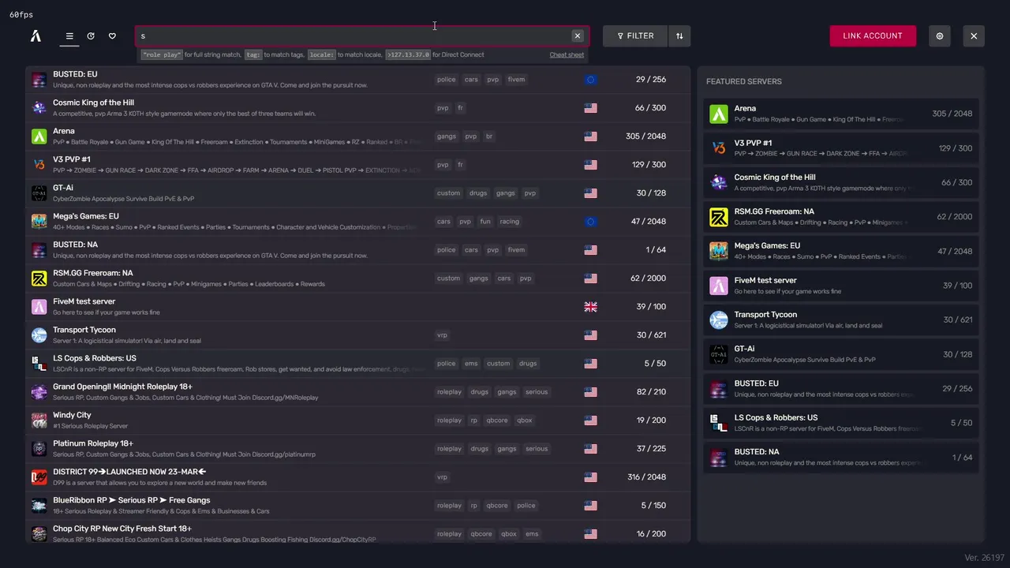The image size is (1010, 568).
Task: Click 'serious' tag on Platinum Roleplay row
Action: point(537,449)
